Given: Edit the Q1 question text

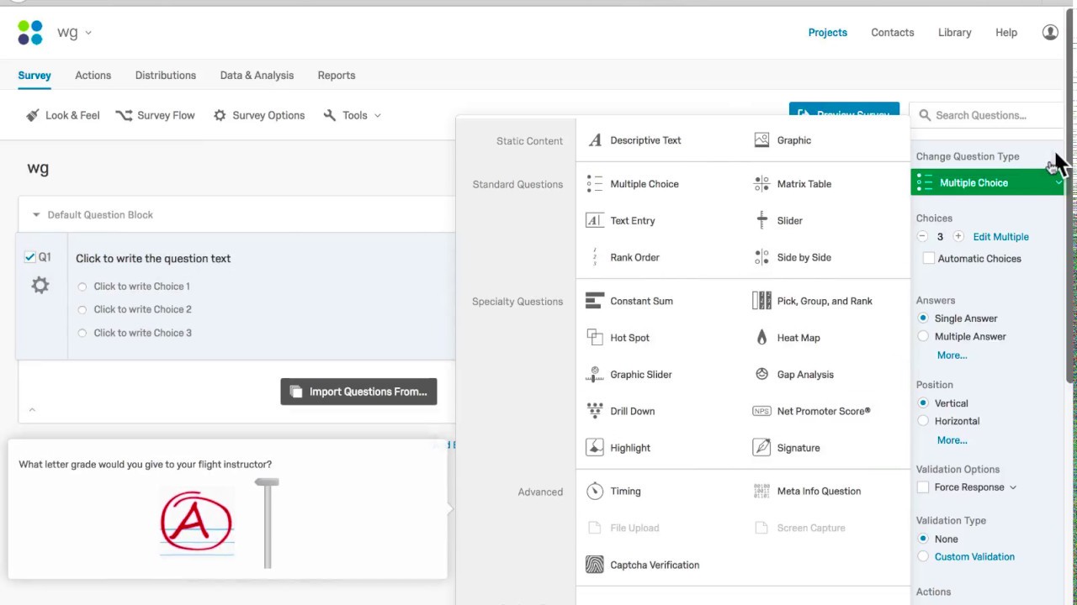Looking at the screenshot, I should pyautogui.click(x=153, y=259).
